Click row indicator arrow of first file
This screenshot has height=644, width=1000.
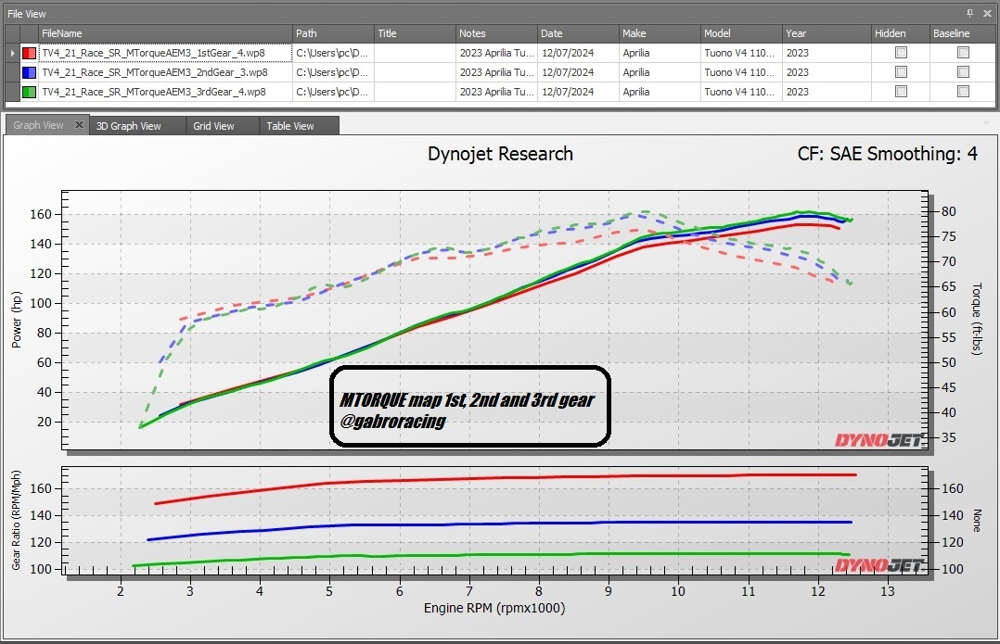coord(12,53)
